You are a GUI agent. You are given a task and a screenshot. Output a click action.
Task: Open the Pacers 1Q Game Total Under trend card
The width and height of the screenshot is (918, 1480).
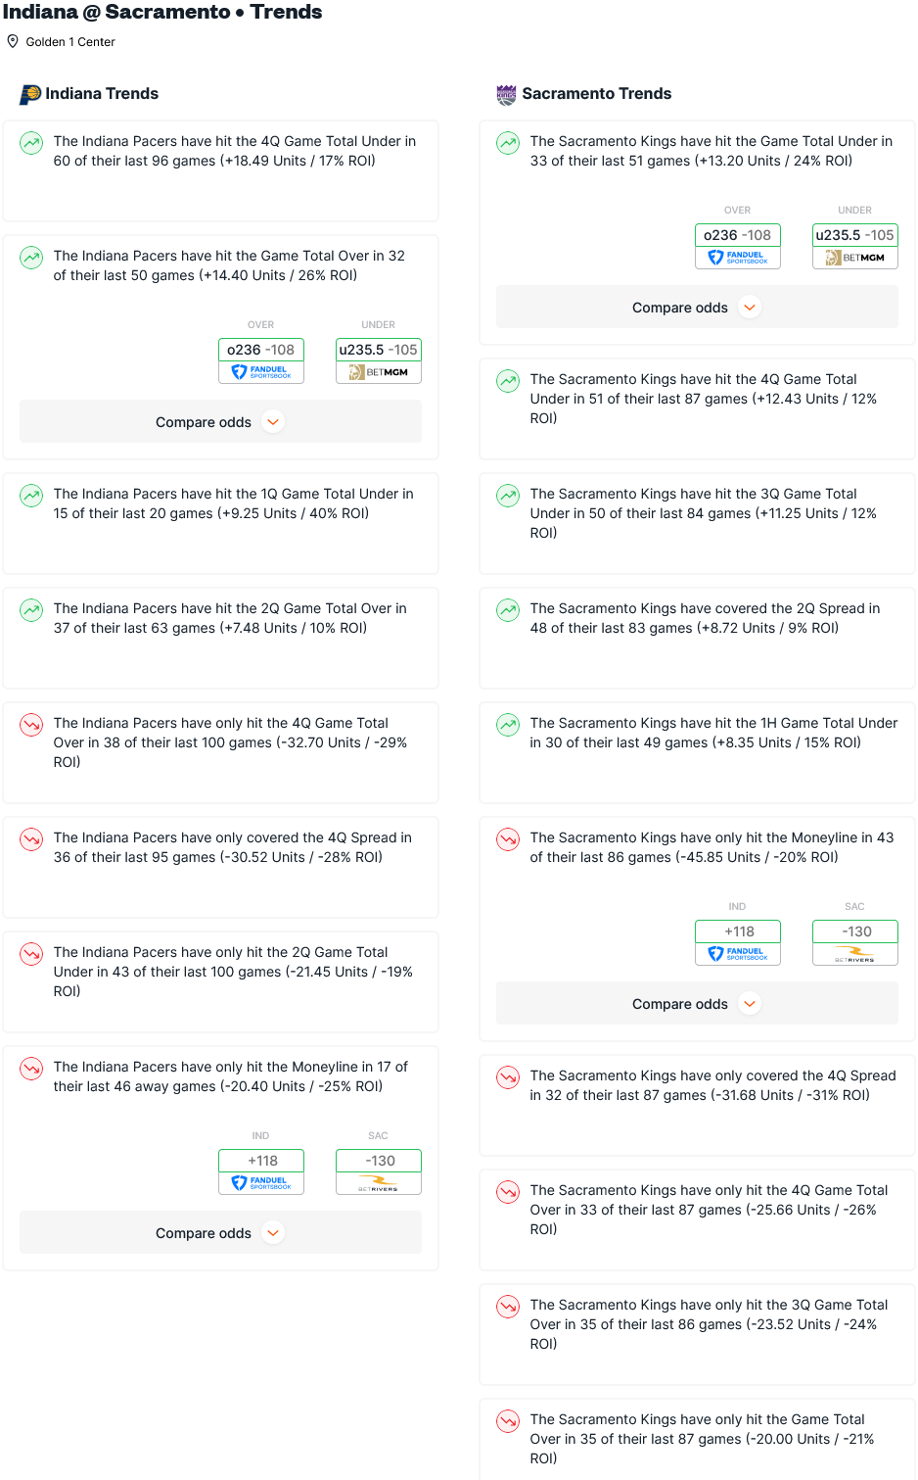click(x=220, y=524)
